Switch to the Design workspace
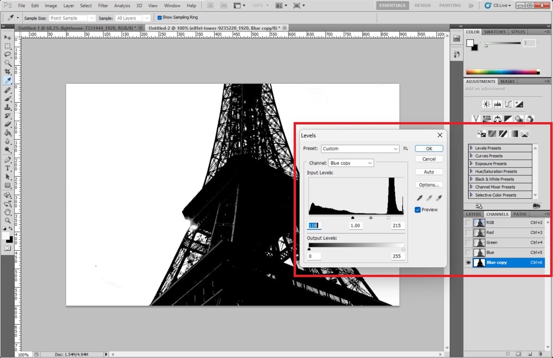Image resolution: width=553 pixels, height=358 pixels. 422,6
